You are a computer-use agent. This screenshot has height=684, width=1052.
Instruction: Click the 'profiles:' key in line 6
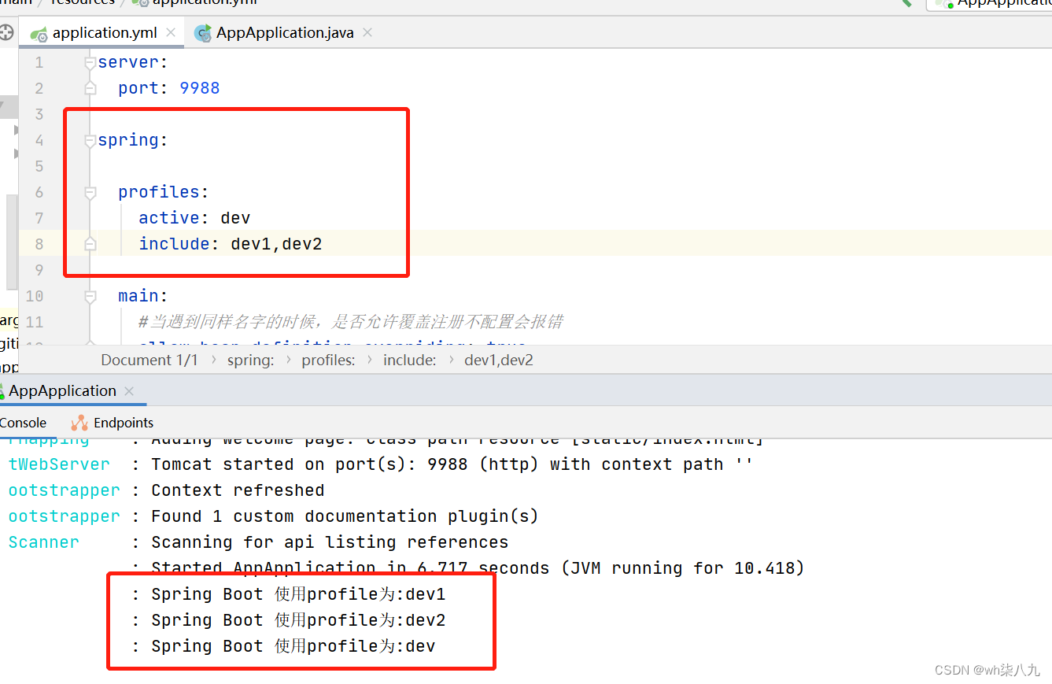click(x=164, y=192)
